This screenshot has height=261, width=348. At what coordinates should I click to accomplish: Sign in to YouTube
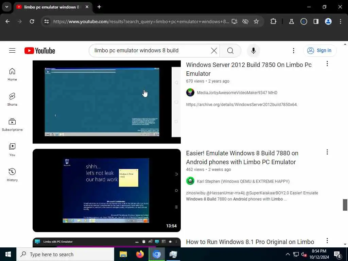tap(319, 51)
